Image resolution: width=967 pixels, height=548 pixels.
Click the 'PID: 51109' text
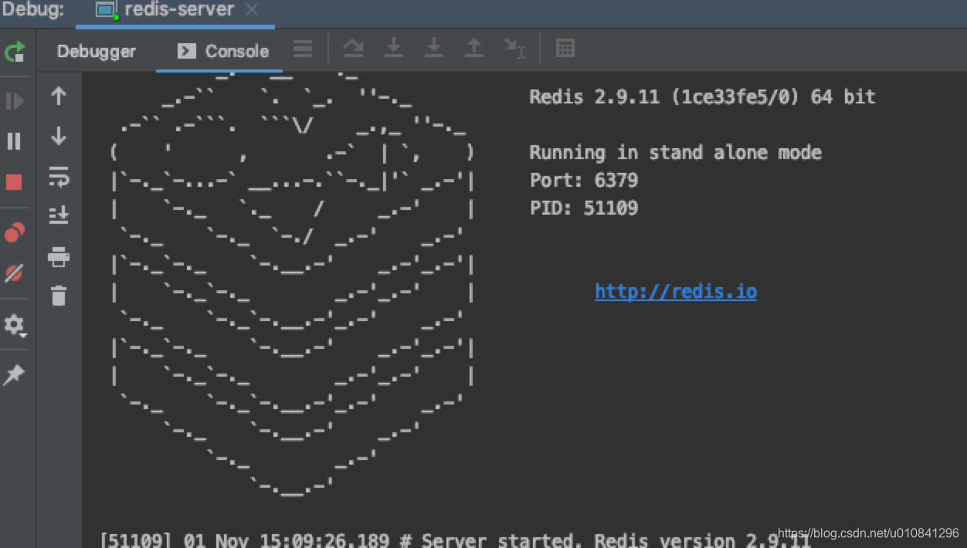[584, 208]
